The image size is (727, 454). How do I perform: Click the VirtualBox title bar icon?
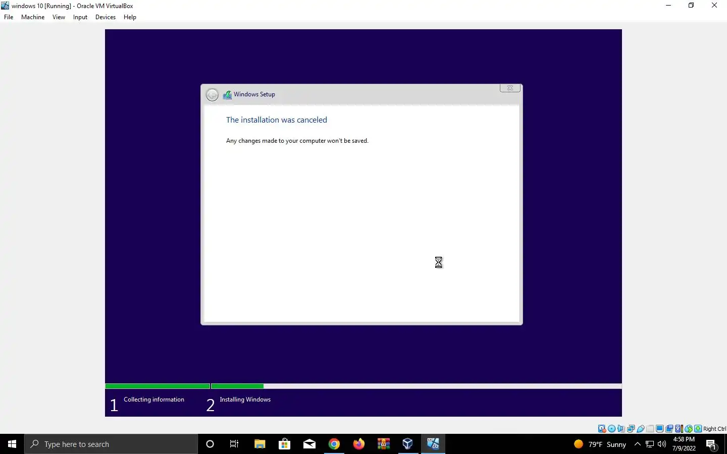5,6
